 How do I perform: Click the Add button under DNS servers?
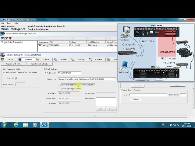(x=101, y=109)
